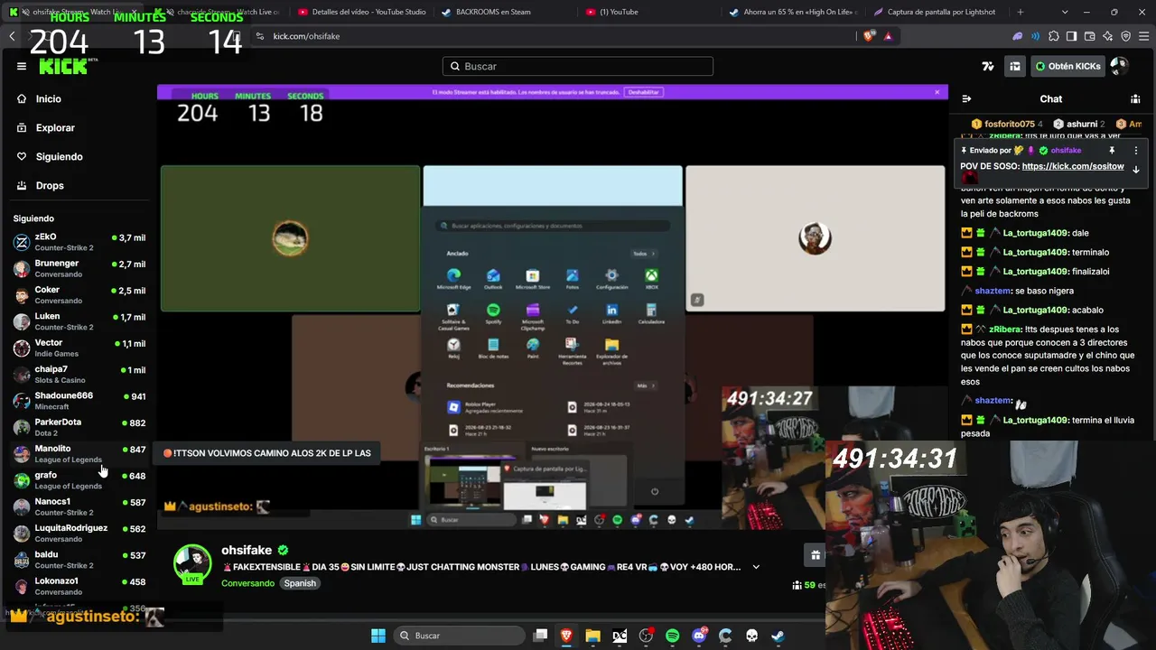This screenshot has height=650, width=1156.
Task: Open the user profile avatar menu
Action: click(x=1119, y=66)
